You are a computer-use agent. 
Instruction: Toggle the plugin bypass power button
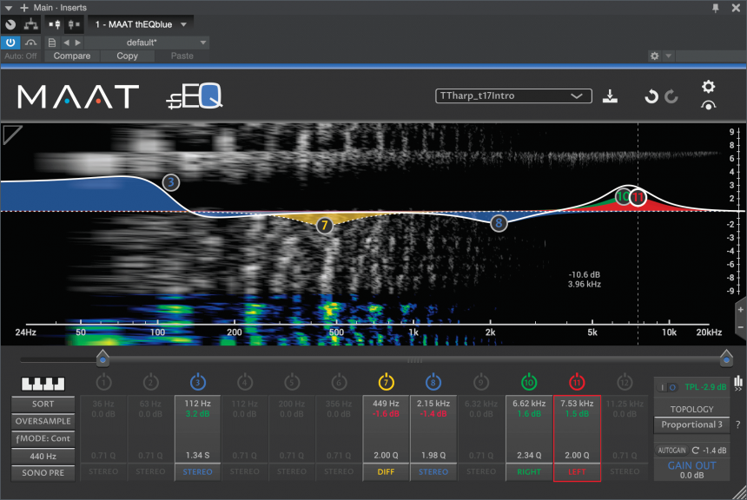click(x=10, y=42)
